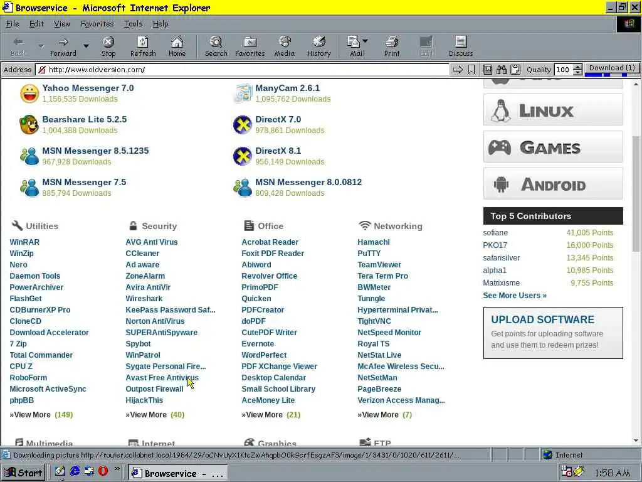This screenshot has height=482, width=642.
Task: Click View More (21) under Office
Action: point(271,415)
